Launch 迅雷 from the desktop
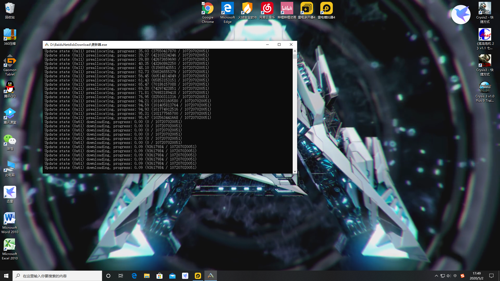Screen dimensions: 500x281 pos(10,195)
